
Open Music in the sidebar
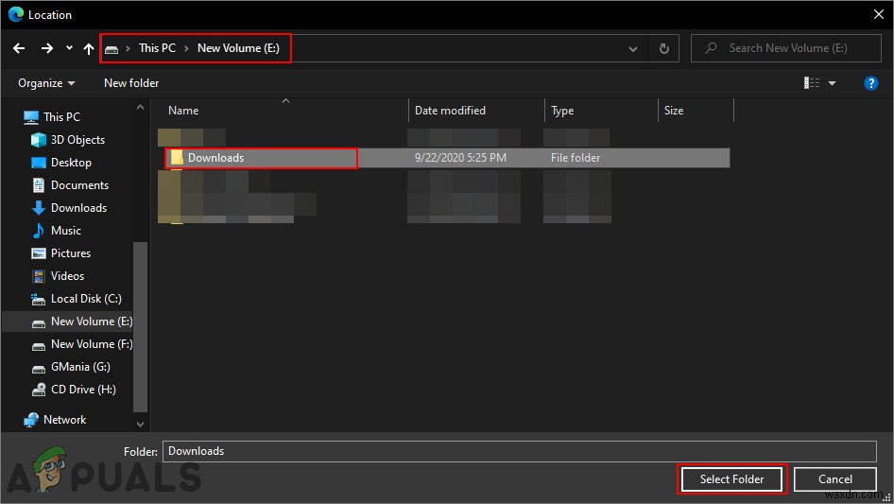tap(65, 231)
